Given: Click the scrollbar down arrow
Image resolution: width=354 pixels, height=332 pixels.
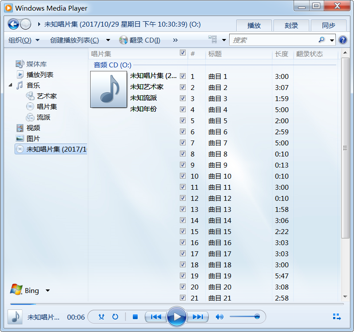Looking at the screenshot, I should [x=345, y=297].
